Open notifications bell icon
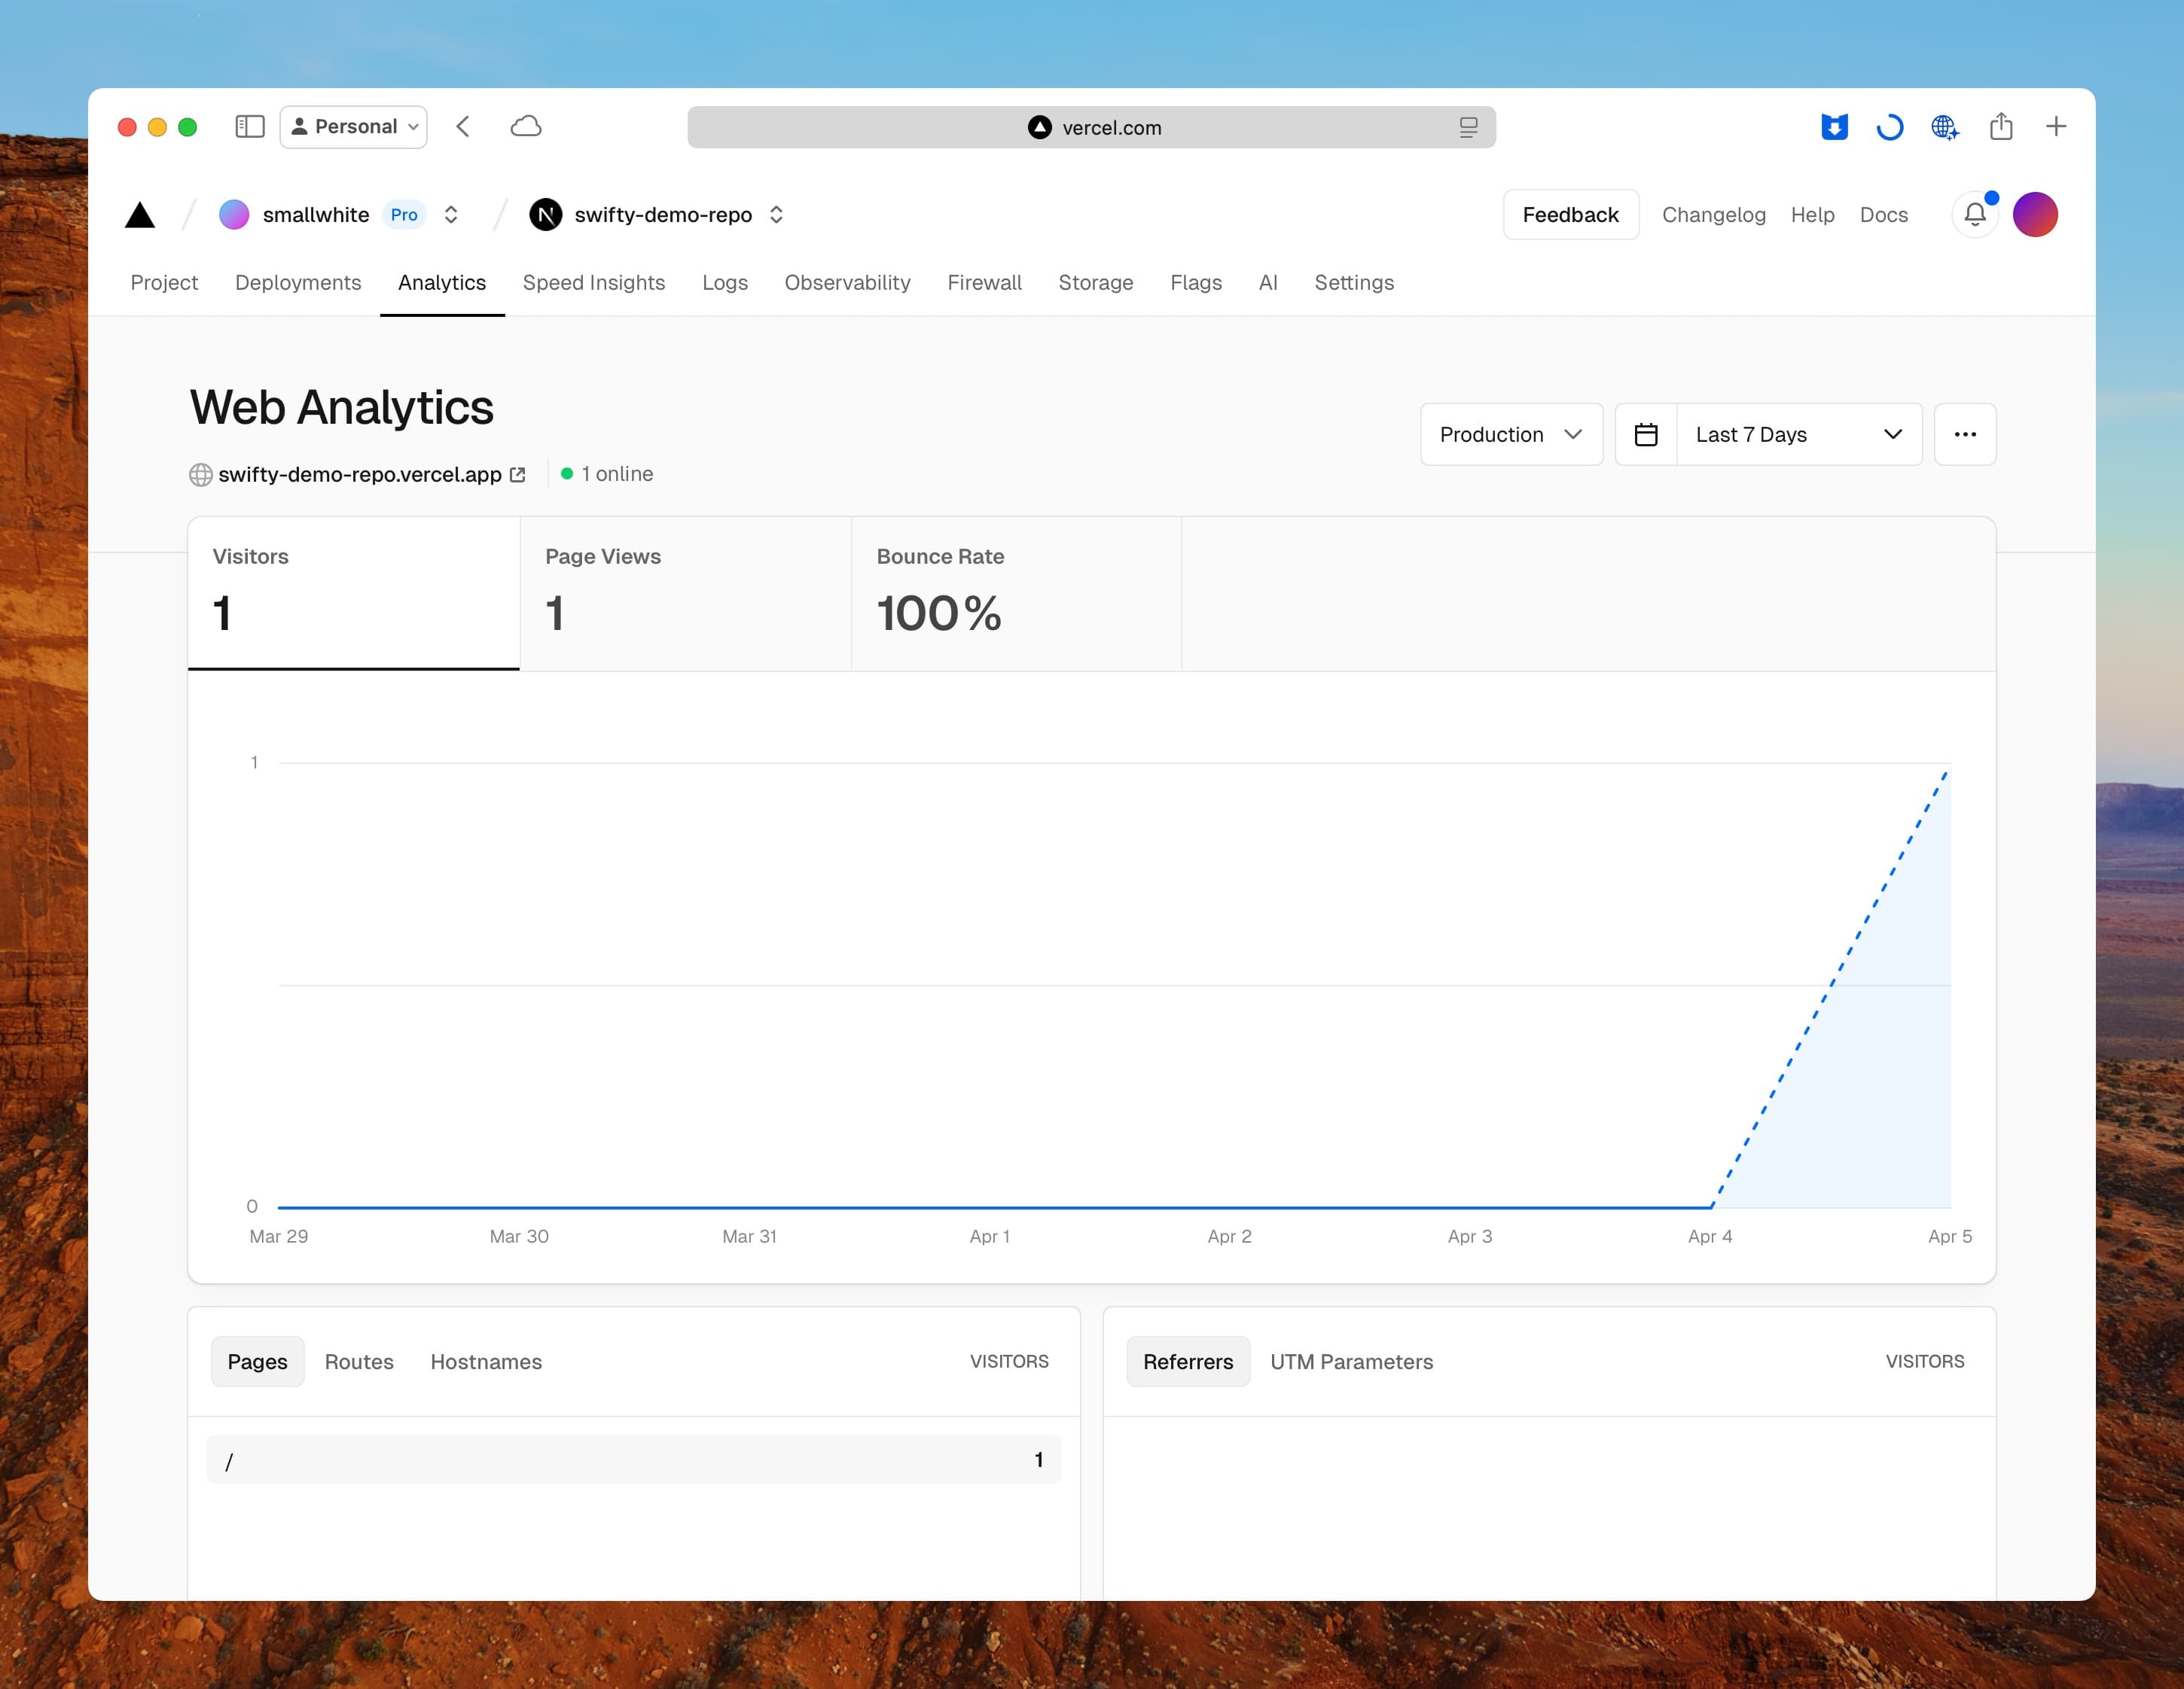Image resolution: width=2184 pixels, height=1689 pixels. (x=1975, y=215)
